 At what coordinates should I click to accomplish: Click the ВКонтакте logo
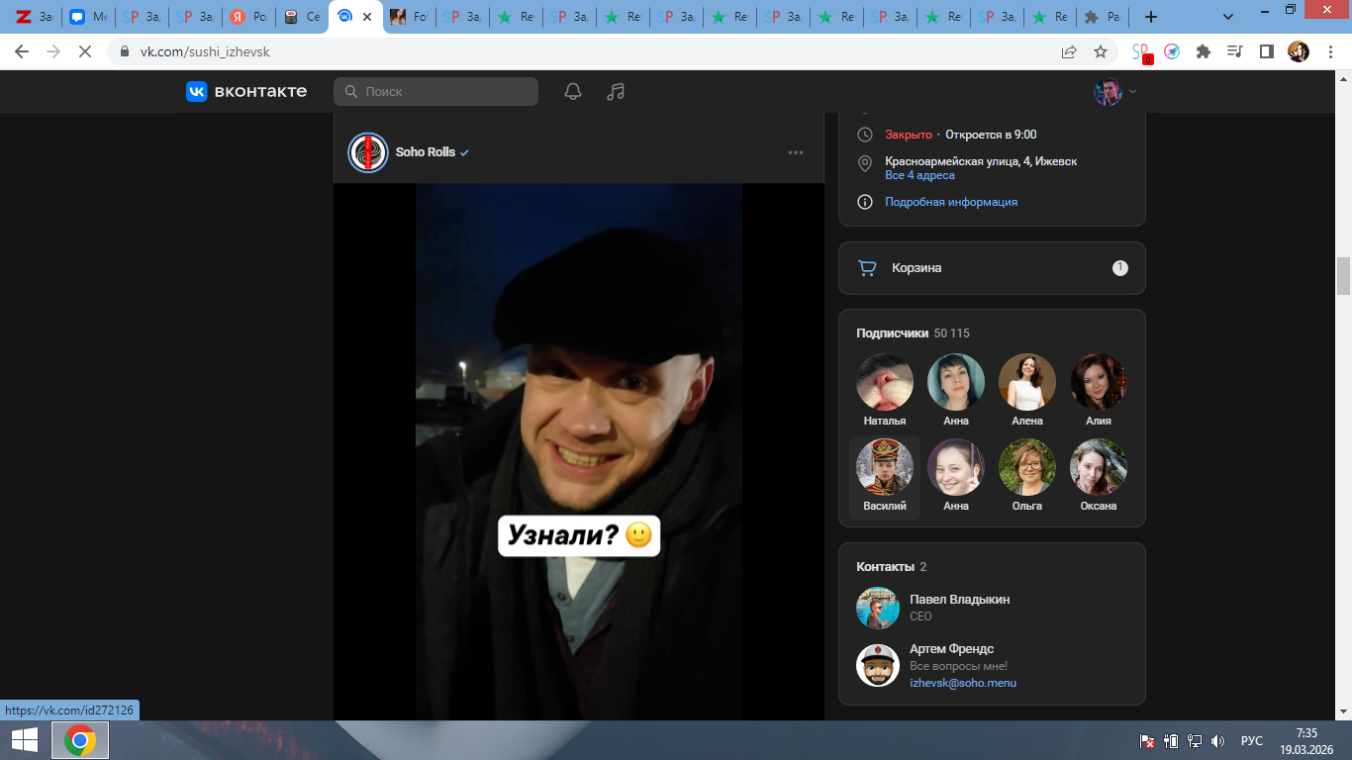click(x=246, y=91)
